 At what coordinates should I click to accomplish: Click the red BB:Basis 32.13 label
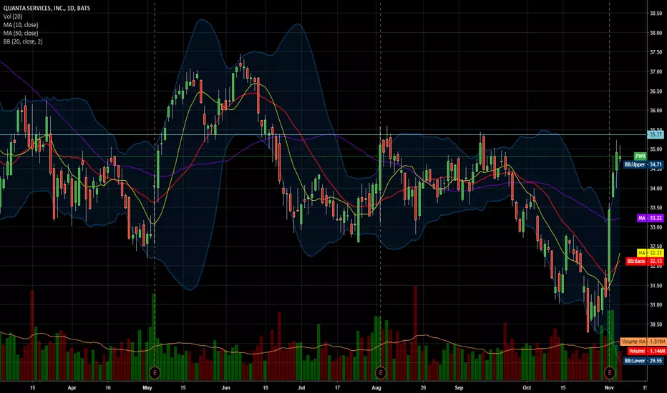click(x=644, y=261)
